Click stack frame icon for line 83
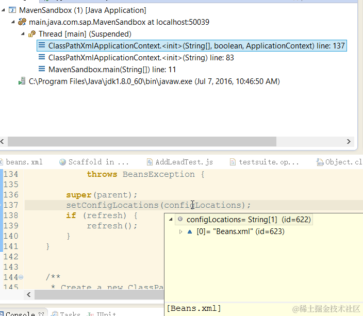This screenshot has height=316, width=363. (x=42, y=57)
